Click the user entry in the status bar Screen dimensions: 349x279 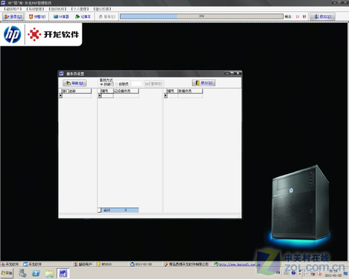83,264
